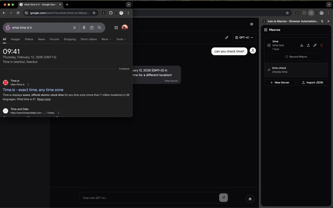Open chat settings gear icon
Viewport: 333px width, 208px height.
pyautogui.click(x=252, y=24)
